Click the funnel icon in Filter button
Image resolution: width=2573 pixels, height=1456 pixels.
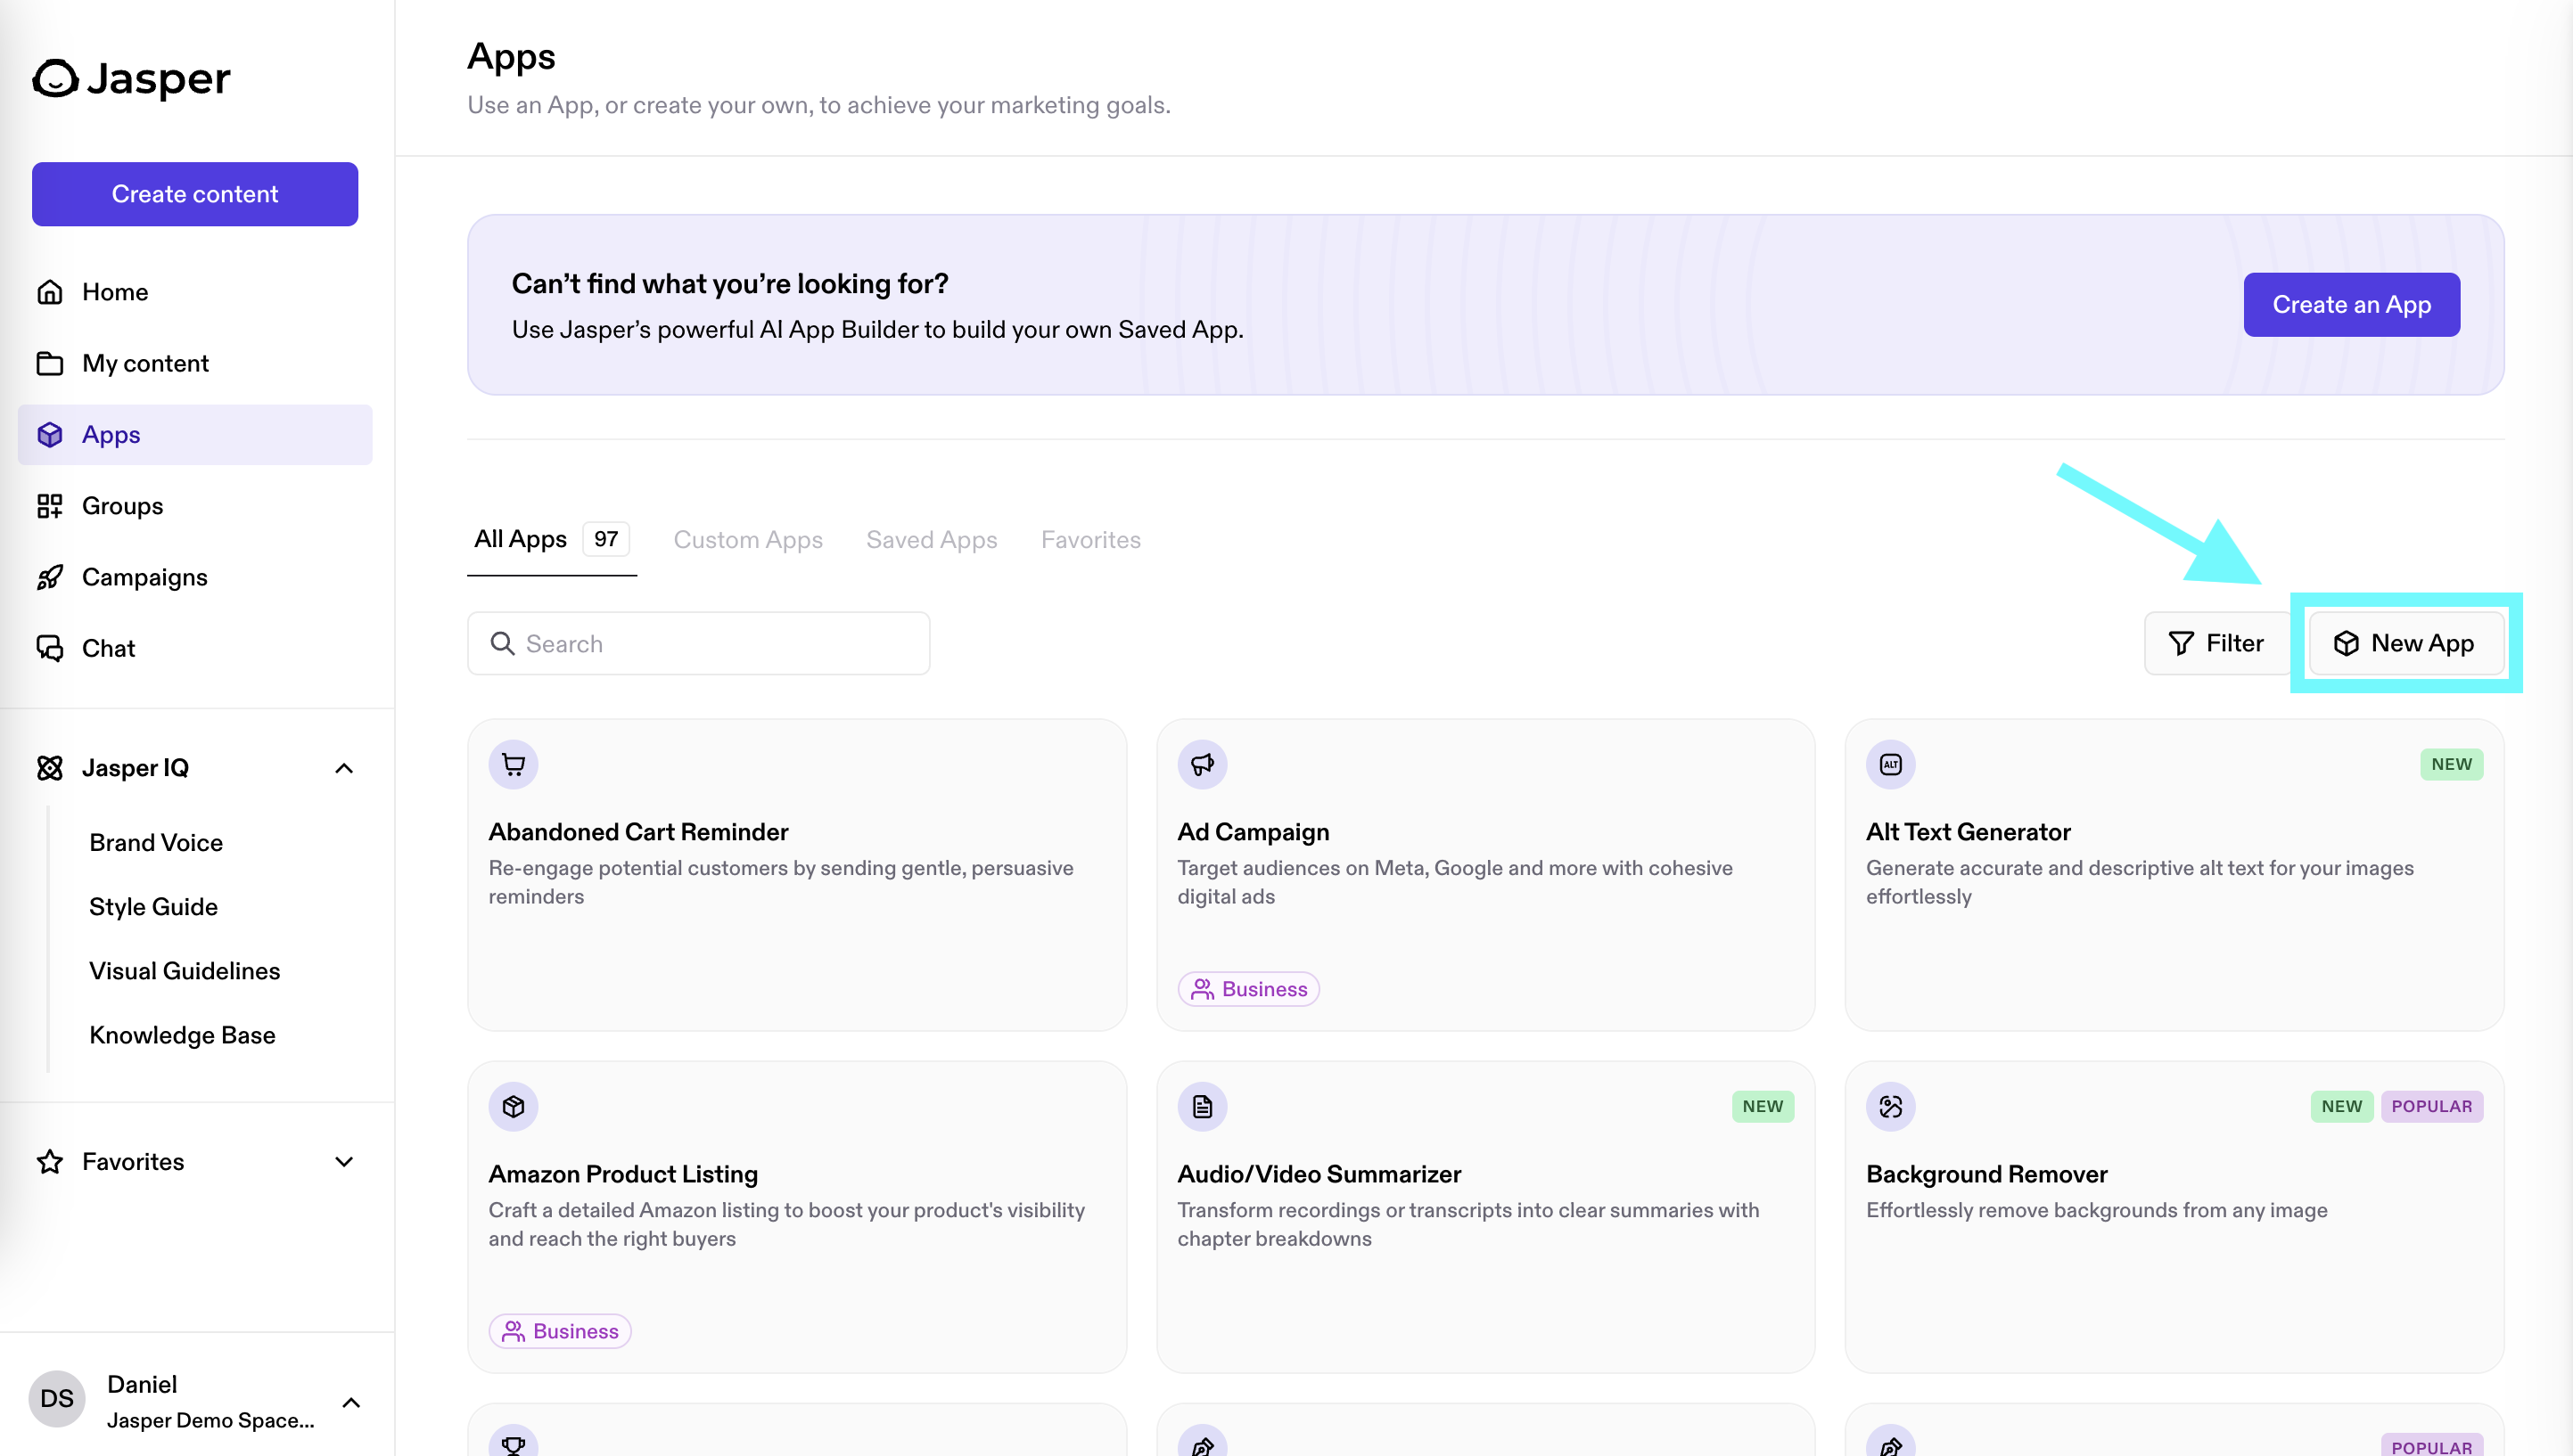point(2181,643)
